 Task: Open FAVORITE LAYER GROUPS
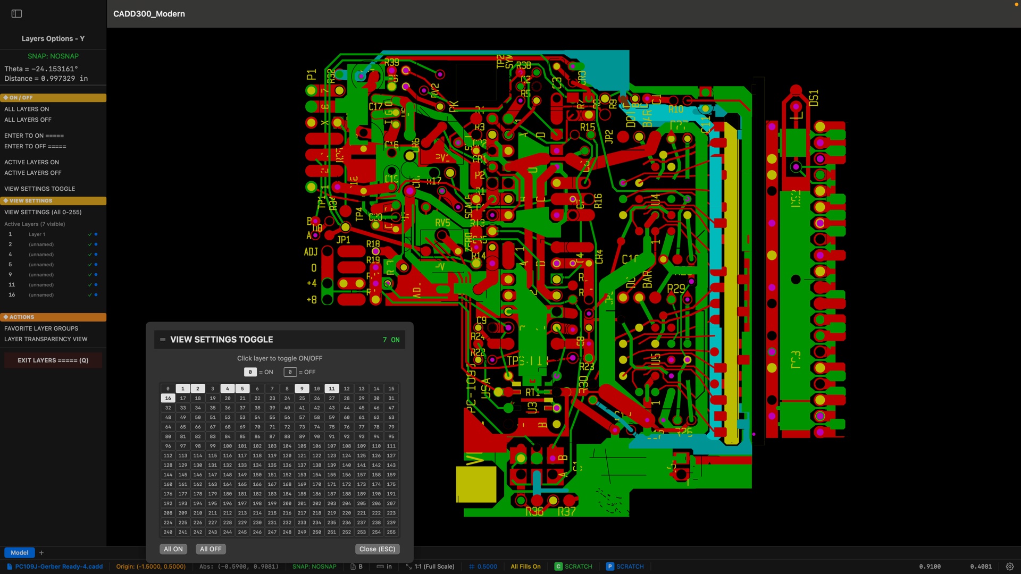pyautogui.click(x=41, y=328)
